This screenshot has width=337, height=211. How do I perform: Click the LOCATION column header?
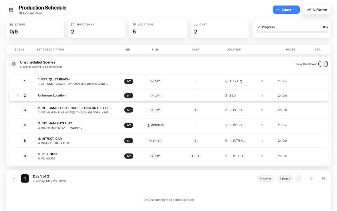234,50
